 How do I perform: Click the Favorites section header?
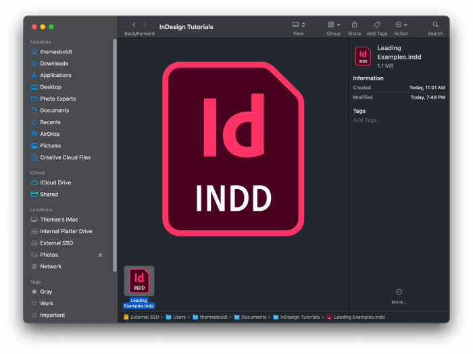(x=41, y=42)
